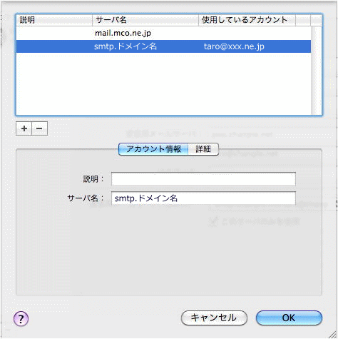
Task: Click the server list vertical scrollbar
Action: pyautogui.click(x=317, y=70)
